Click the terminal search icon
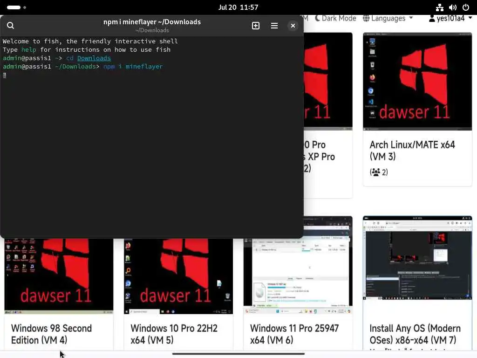This screenshot has height=358, width=477. [10, 26]
